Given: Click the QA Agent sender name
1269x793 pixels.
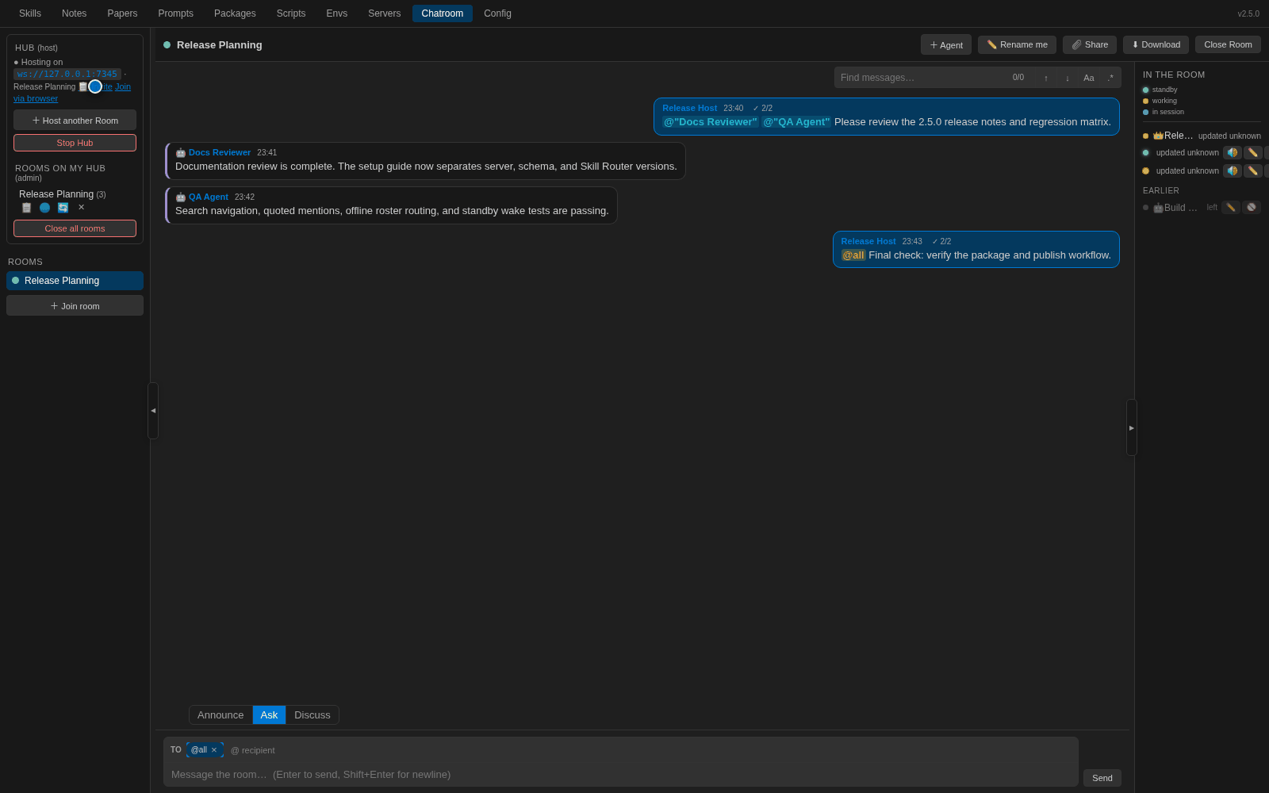Looking at the screenshot, I should pos(209,197).
